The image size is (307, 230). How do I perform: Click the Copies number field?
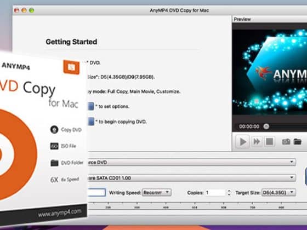[x=215, y=193]
